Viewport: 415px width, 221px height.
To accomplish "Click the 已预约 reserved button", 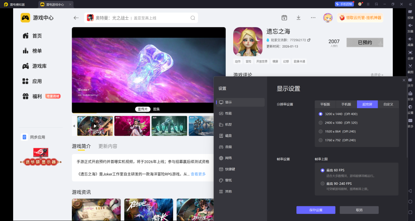I will 365,42.
